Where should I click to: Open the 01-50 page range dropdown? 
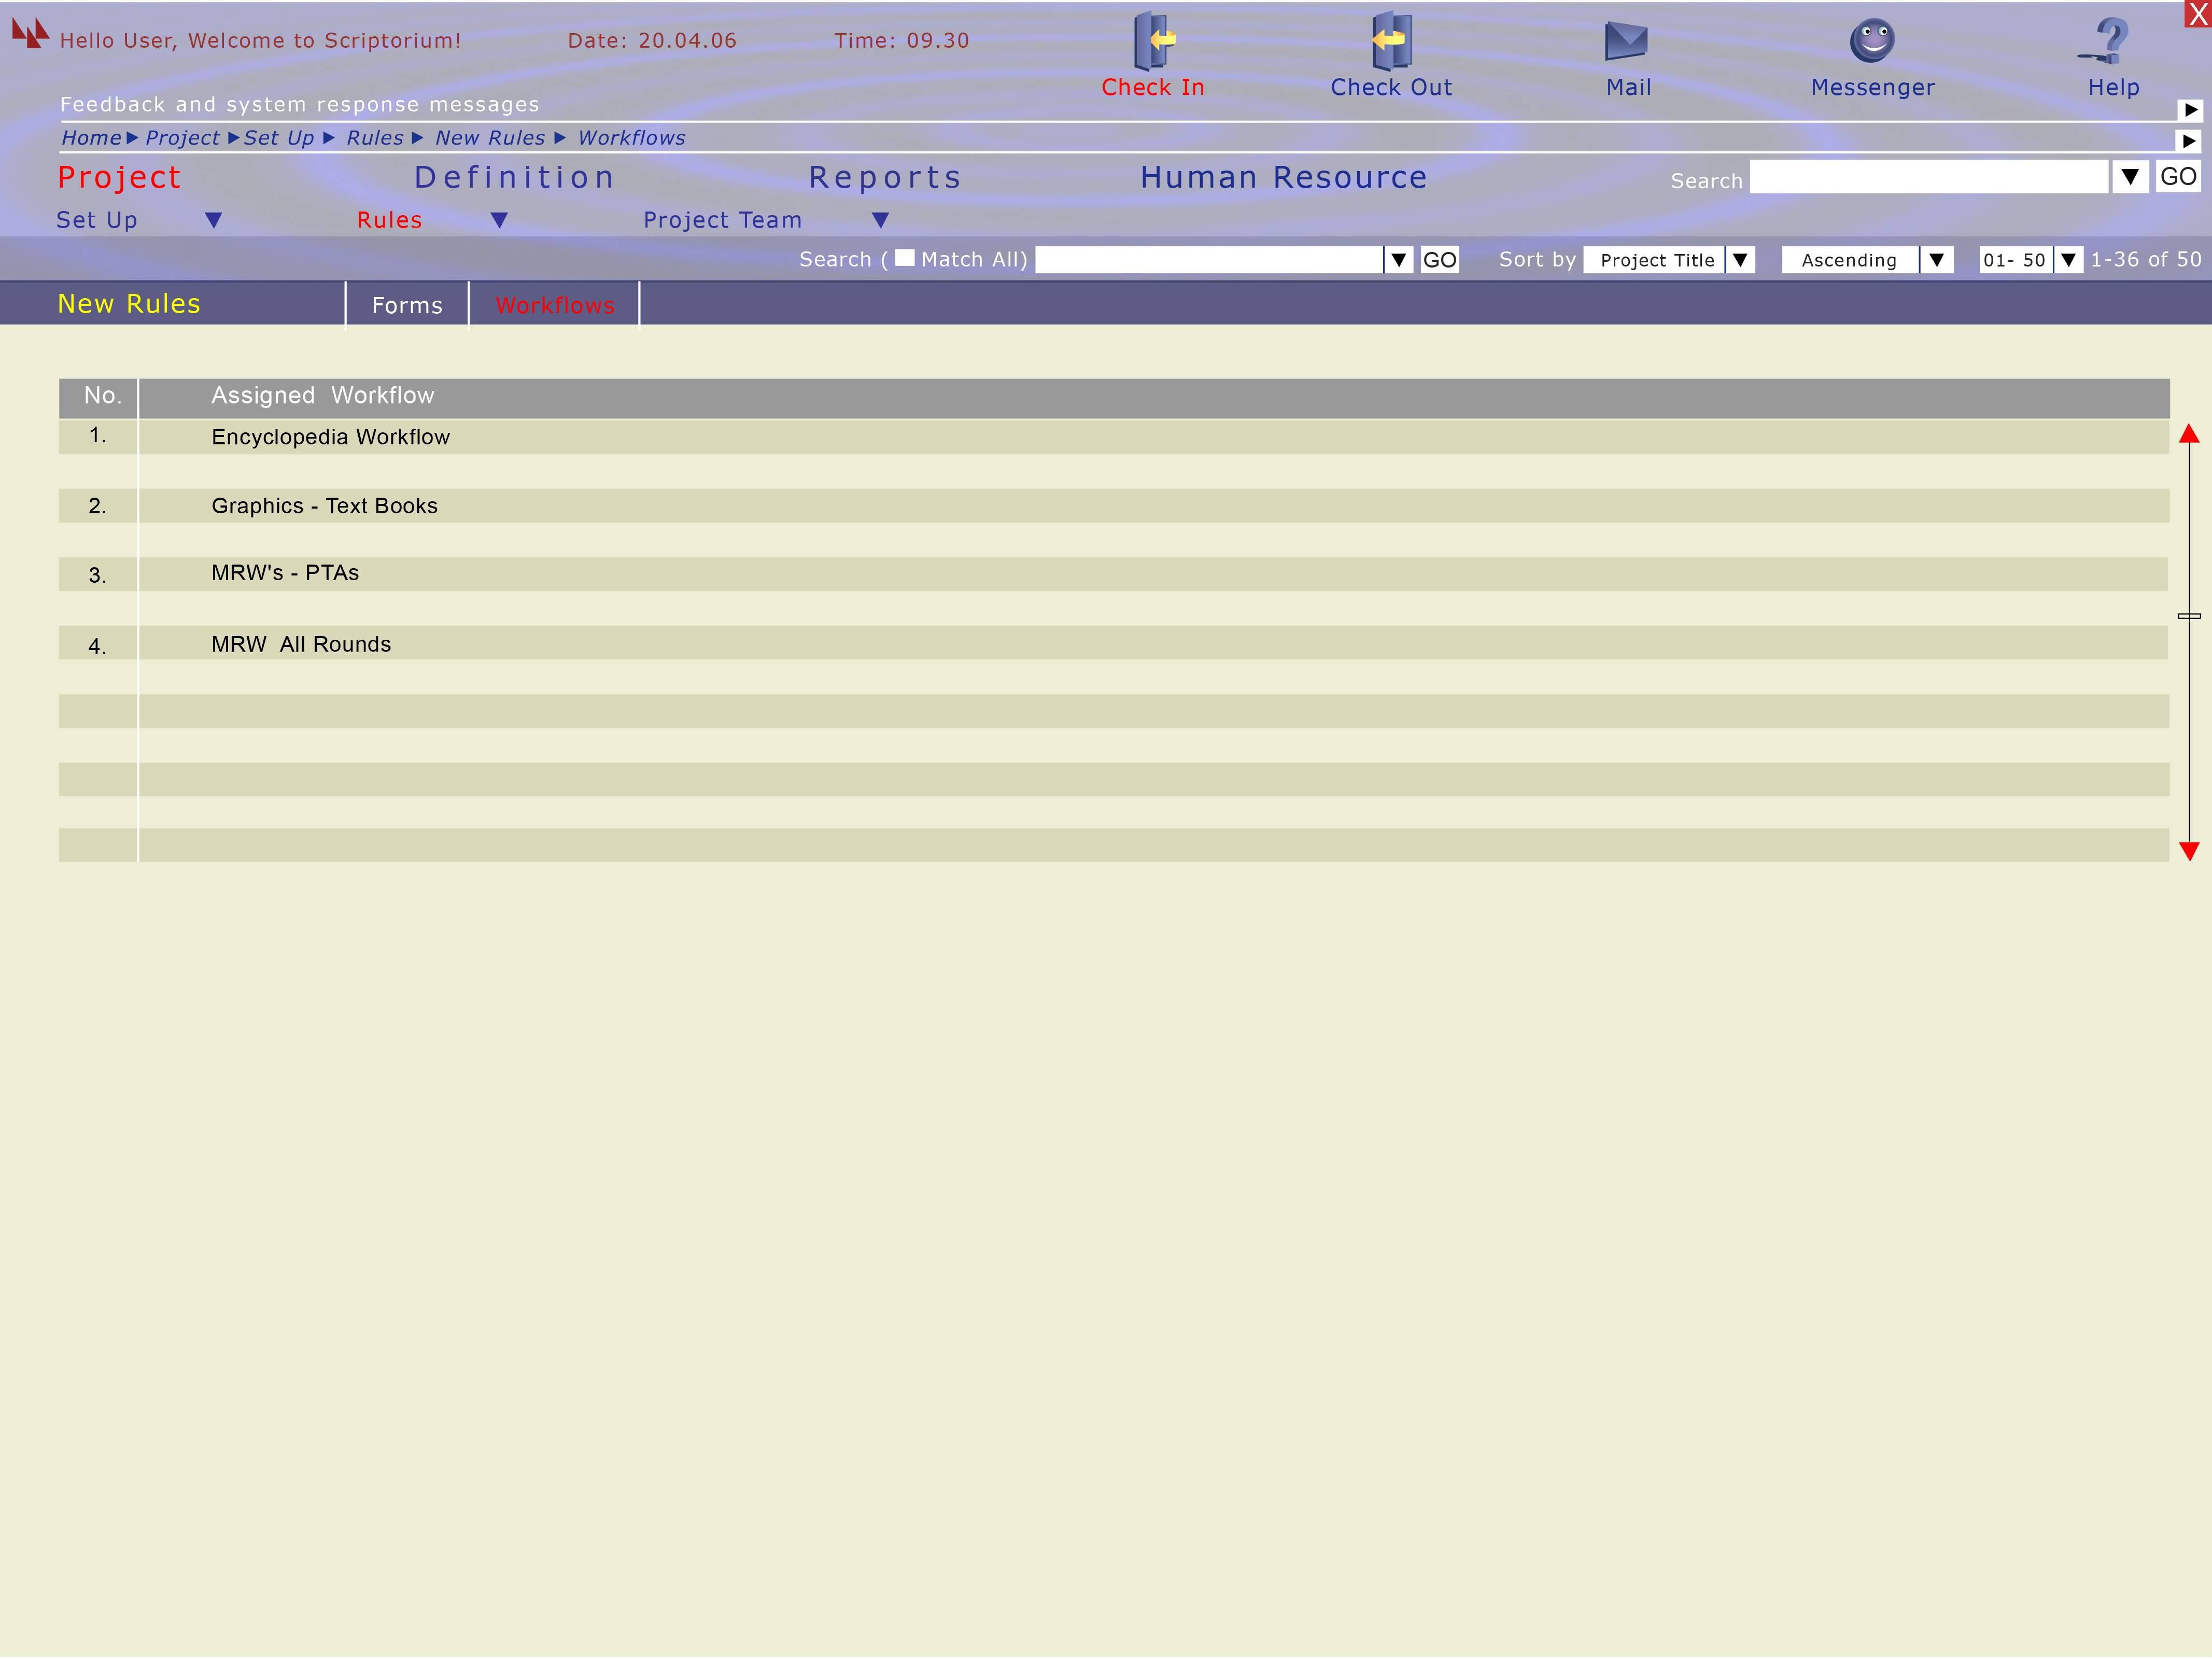click(2068, 260)
